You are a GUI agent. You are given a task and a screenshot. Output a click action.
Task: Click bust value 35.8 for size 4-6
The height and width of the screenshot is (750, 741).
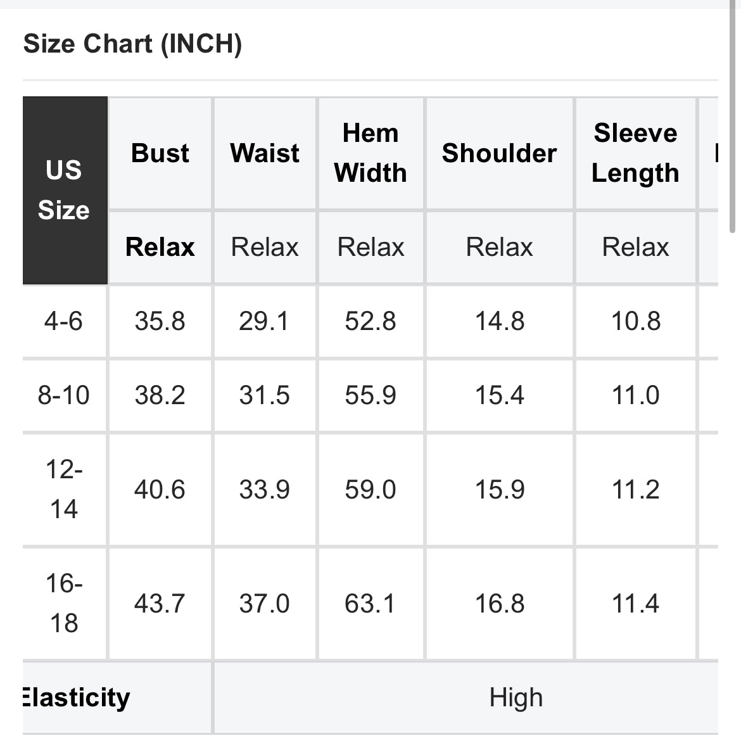(x=160, y=321)
